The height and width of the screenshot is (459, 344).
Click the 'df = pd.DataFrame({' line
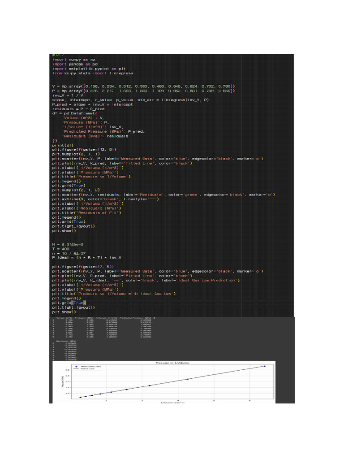(x=75, y=113)
